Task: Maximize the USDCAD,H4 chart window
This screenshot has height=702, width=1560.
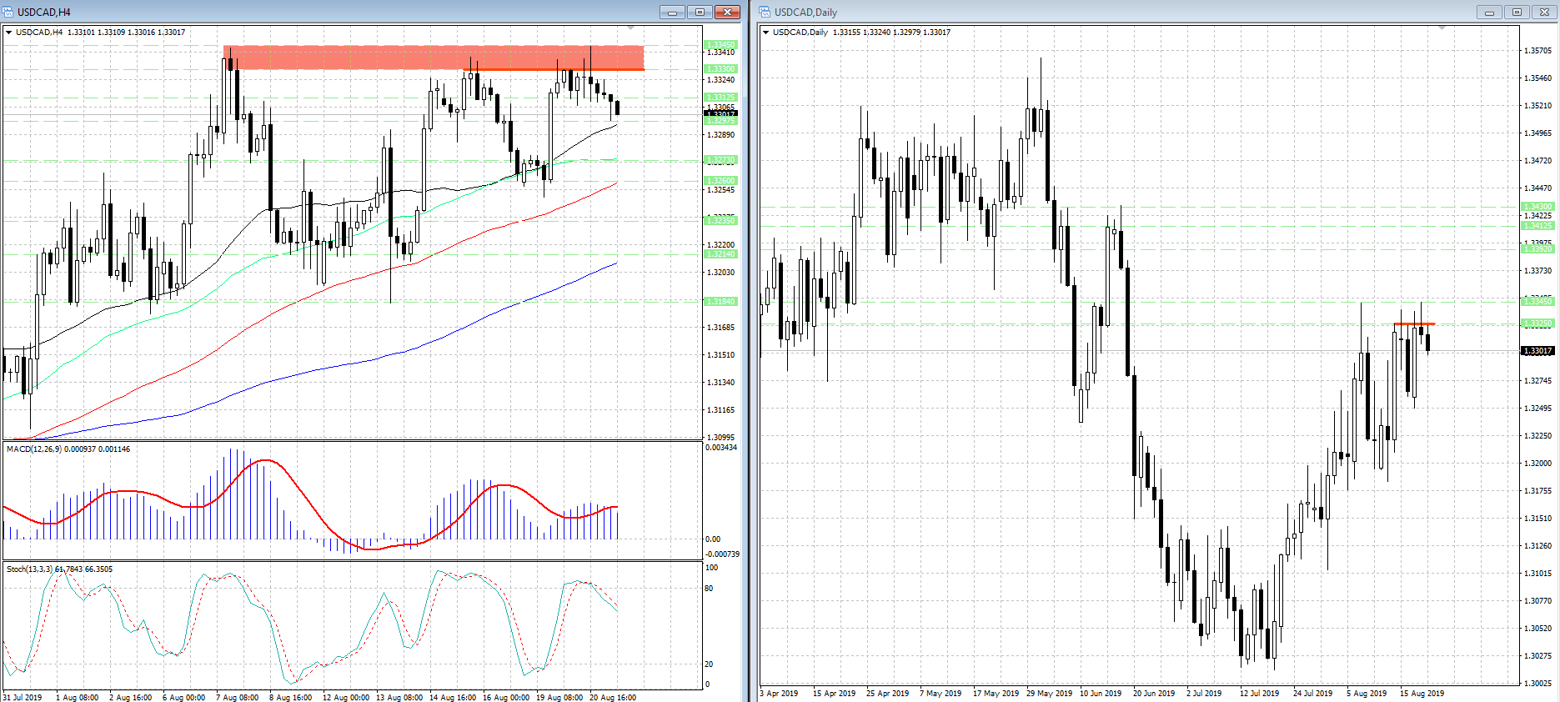Action: point(700,12)
